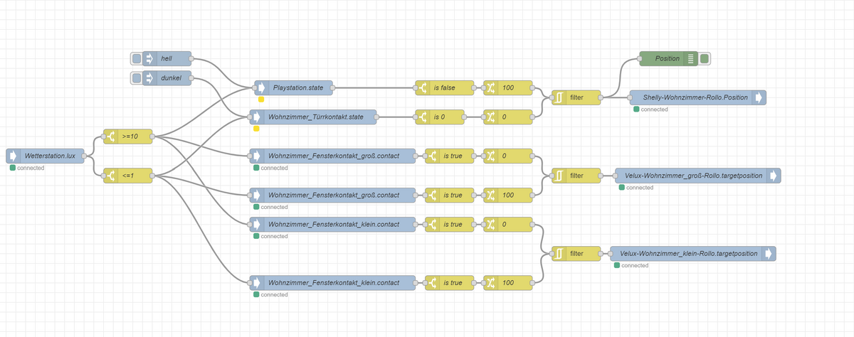Click the yellow status square under Playstation.state
The width and height of the screenshot is (854, 337).
click(x=261, y=101)
